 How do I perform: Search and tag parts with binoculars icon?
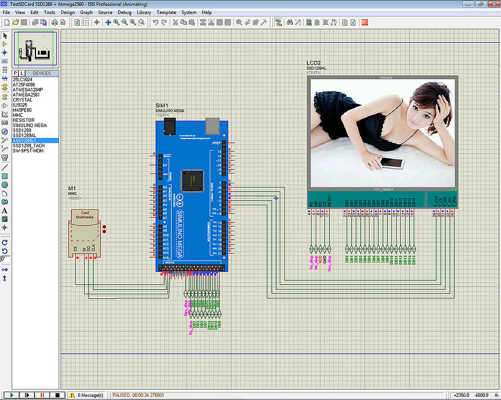click(290, 22)
